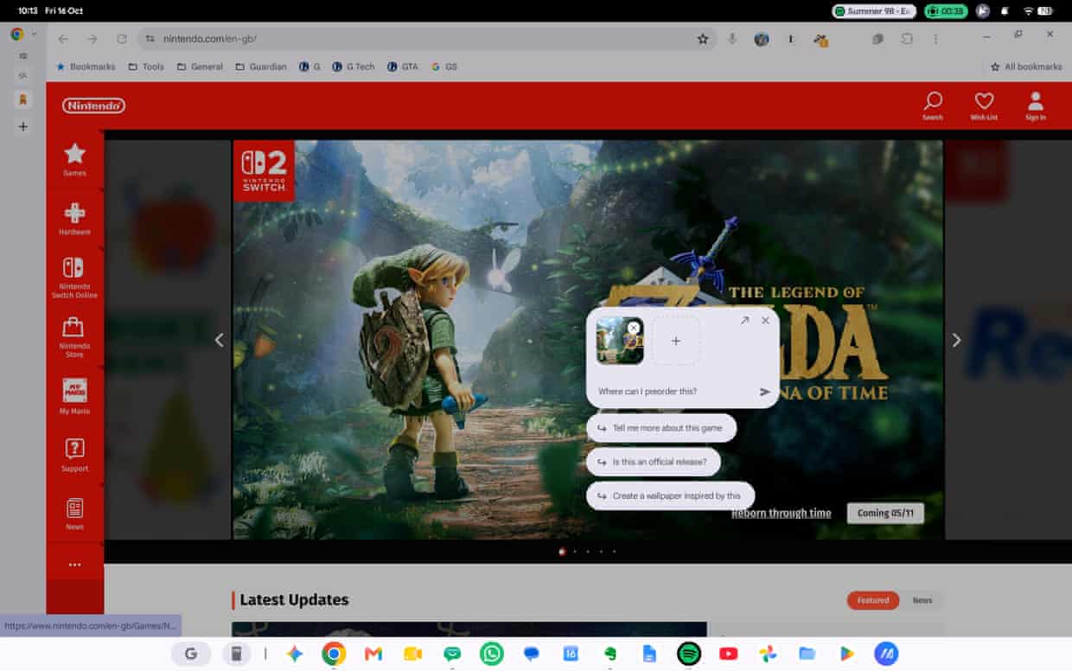
Task: Click the address bar showing nintendo.com/en-gb/
Action: tap(428, 39)
